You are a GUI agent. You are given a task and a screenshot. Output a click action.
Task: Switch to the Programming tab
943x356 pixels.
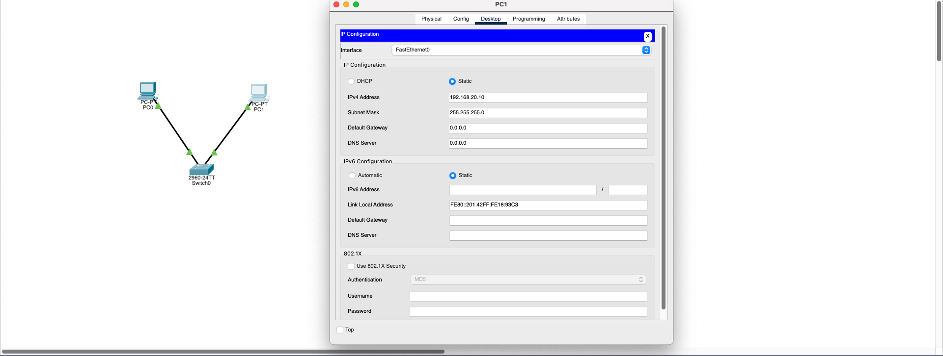(529, 19)
